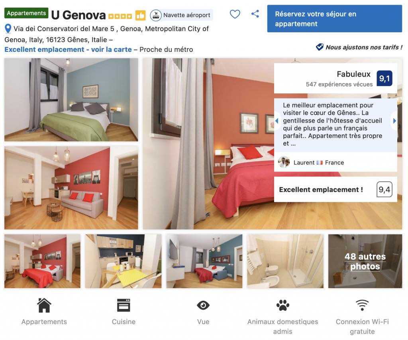Viewport: 408px width, 340px height.
Task: Click Réservez votre séjour en appartement button
Action: click(334, 19)
